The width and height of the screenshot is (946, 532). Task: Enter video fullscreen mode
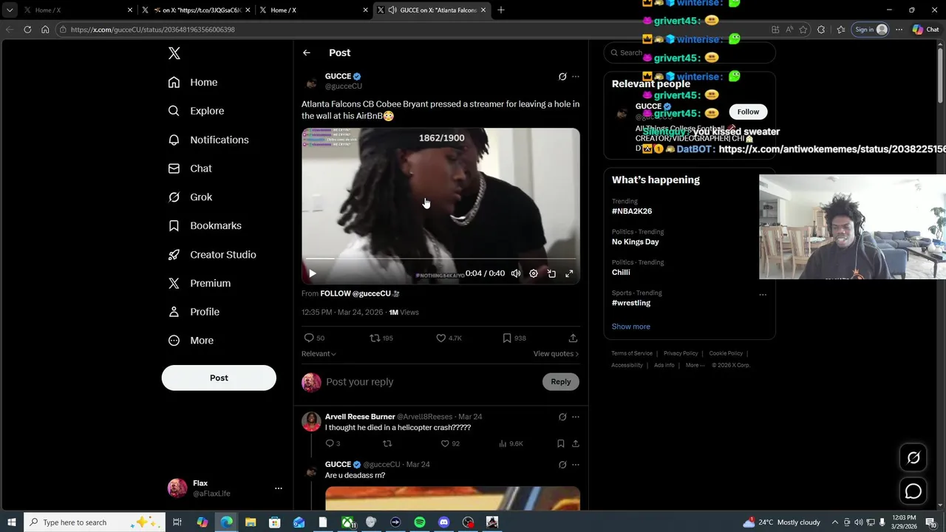click(x=569, y=273)
